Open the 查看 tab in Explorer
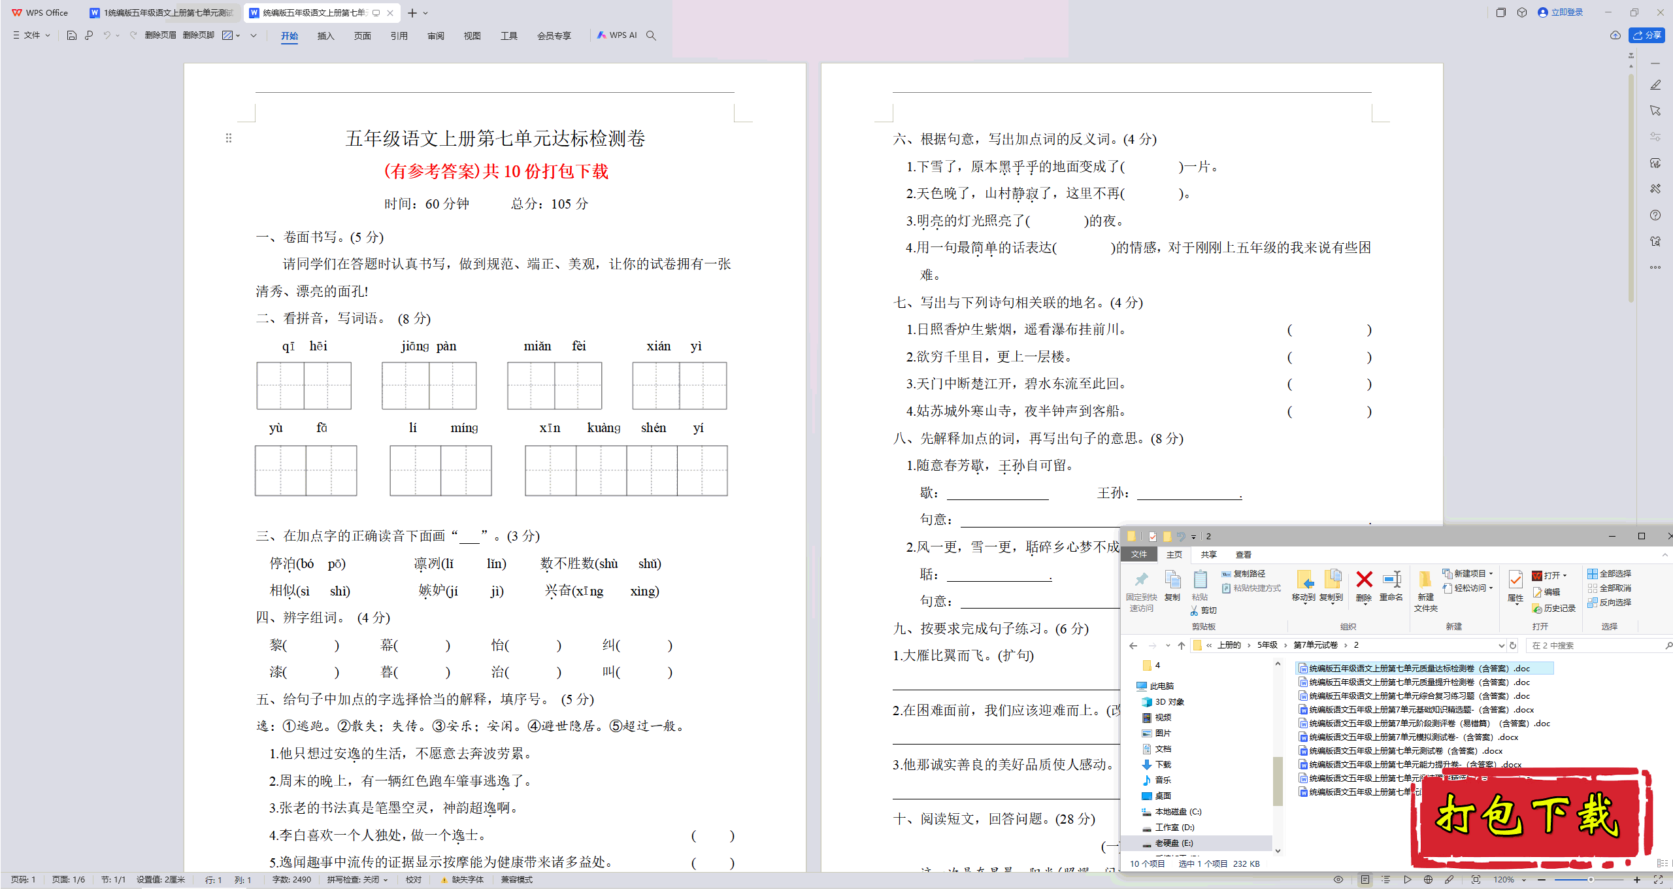This screenshot has width=1673, height=889. click(1243, 554)
